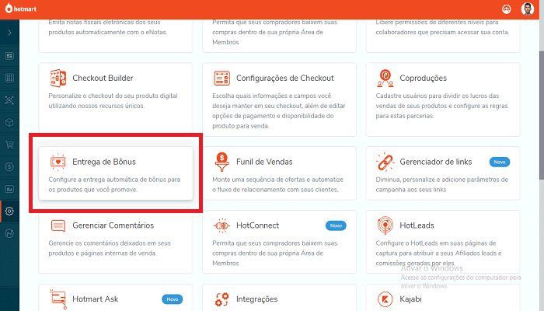The width and height of the screenshot is (544, 311).
Task: Click the Funil de Vendas funnel icon
Action: (x=221, y=162)
